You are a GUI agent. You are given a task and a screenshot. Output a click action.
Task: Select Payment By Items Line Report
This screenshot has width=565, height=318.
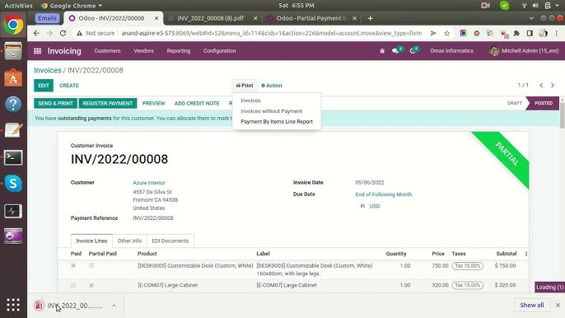tap(277, 121)
